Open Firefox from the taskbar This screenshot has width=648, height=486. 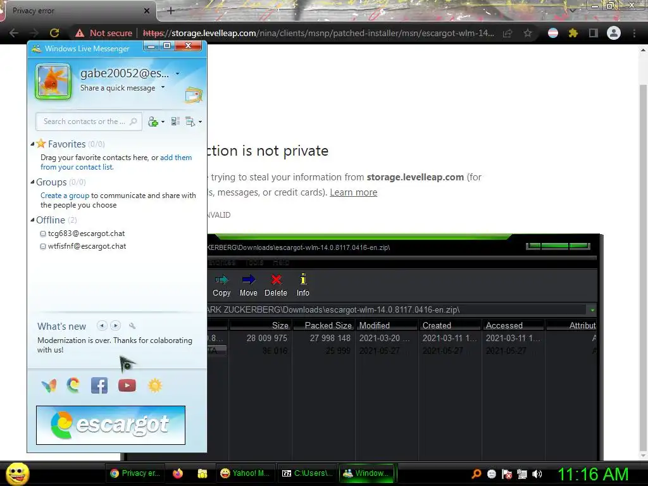[178, 473]
